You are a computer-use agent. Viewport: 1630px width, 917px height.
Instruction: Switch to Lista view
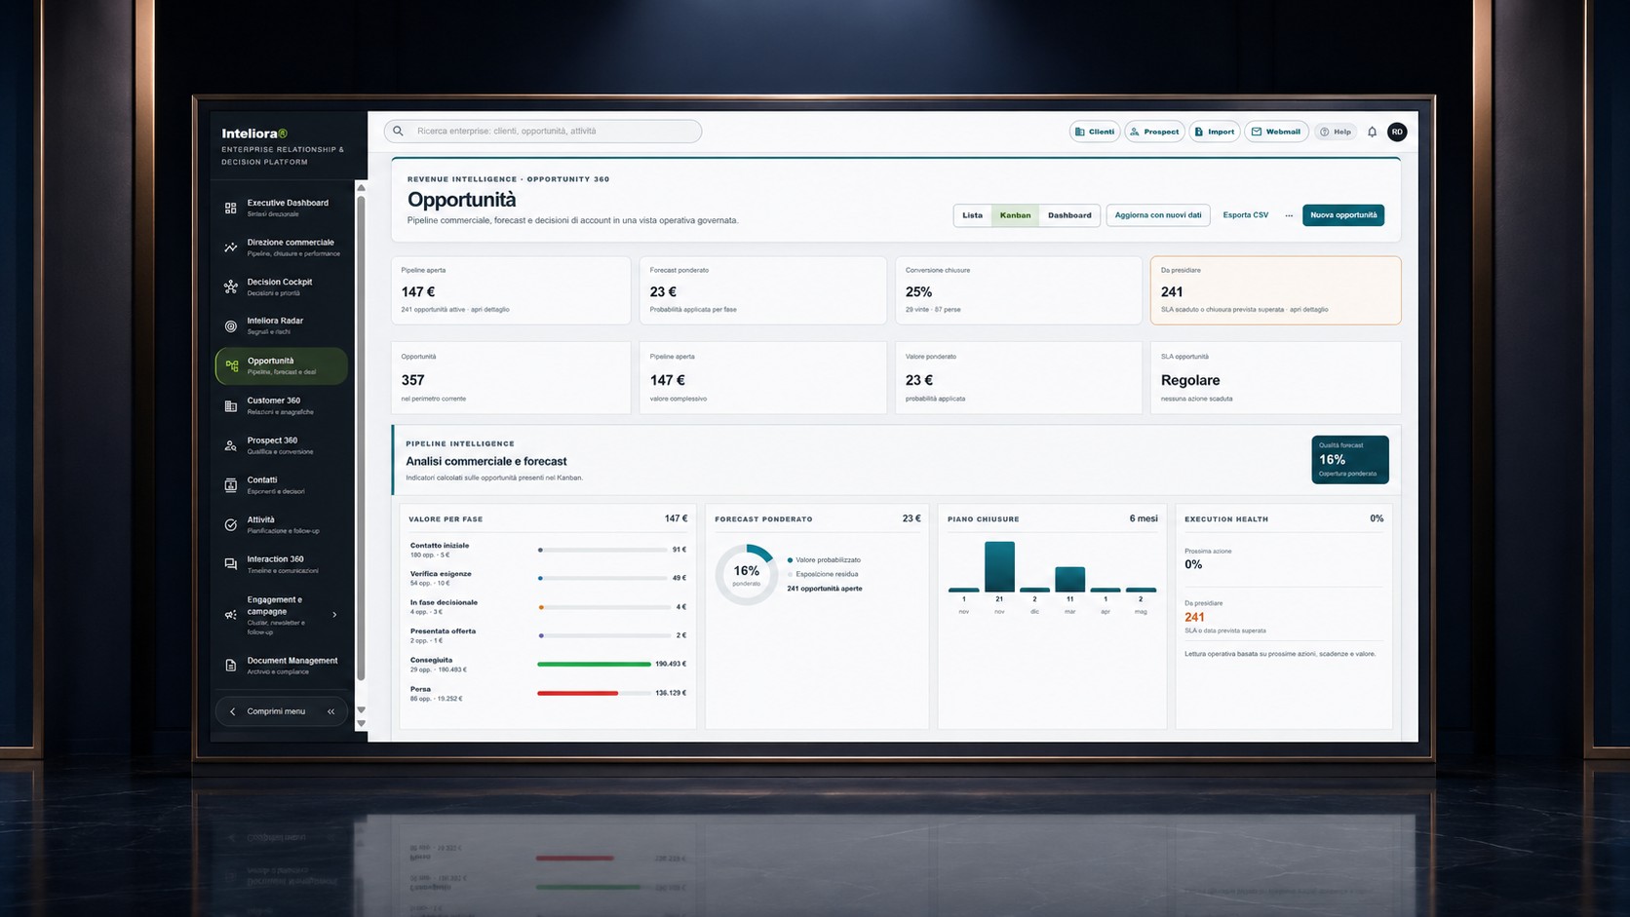click(973, 215)
